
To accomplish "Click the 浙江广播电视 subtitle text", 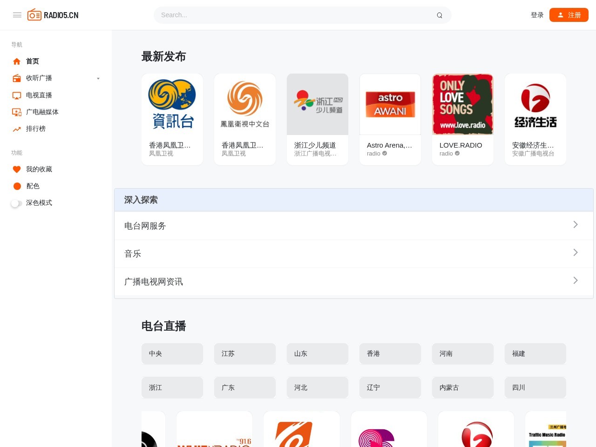I will 315,154.
